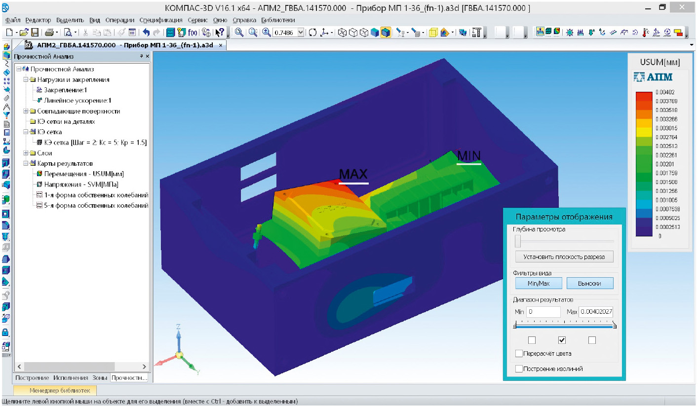Image resolution: width=698 pixels, height=407 pixels.
Task: Open the Операции menu
Action: point(120,20)
